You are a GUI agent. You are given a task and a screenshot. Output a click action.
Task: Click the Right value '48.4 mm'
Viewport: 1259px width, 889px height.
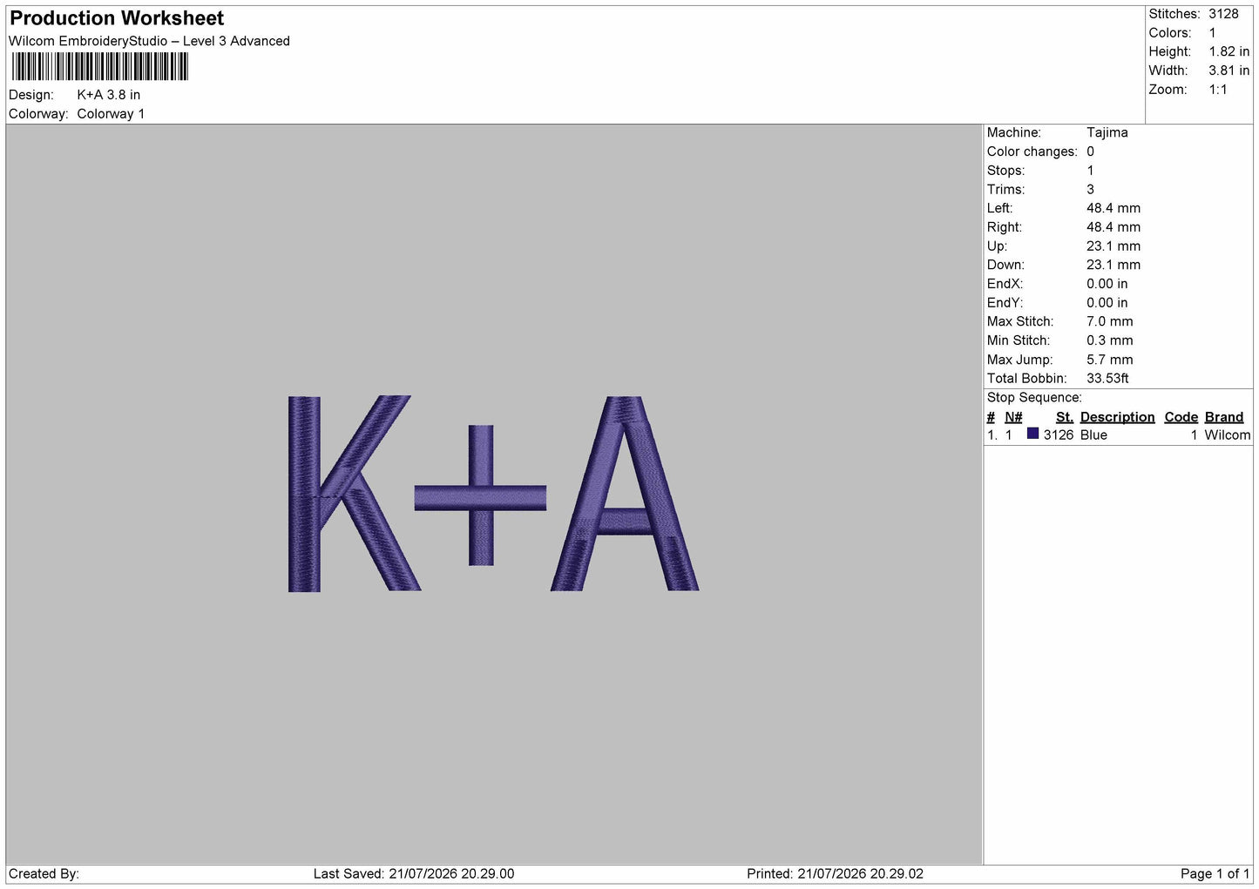[x=1113, y=227]
